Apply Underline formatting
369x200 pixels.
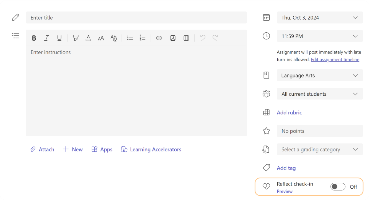pos(59,38)
